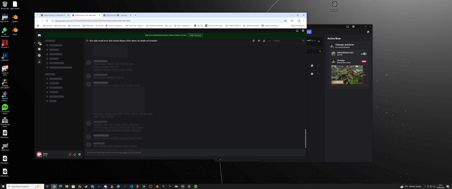Click the Jaxon user avatar

coord(39,154)
